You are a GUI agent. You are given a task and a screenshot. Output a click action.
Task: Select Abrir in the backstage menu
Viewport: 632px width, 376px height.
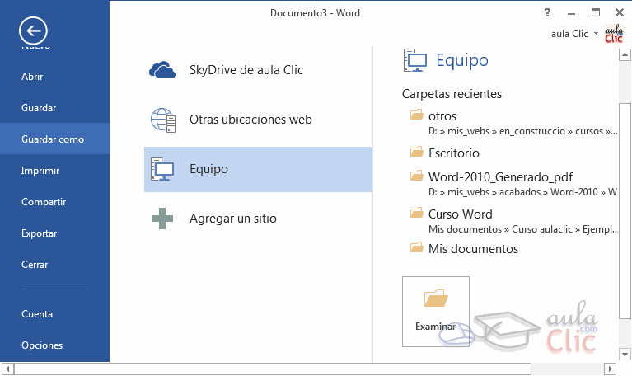click(32, 77)
